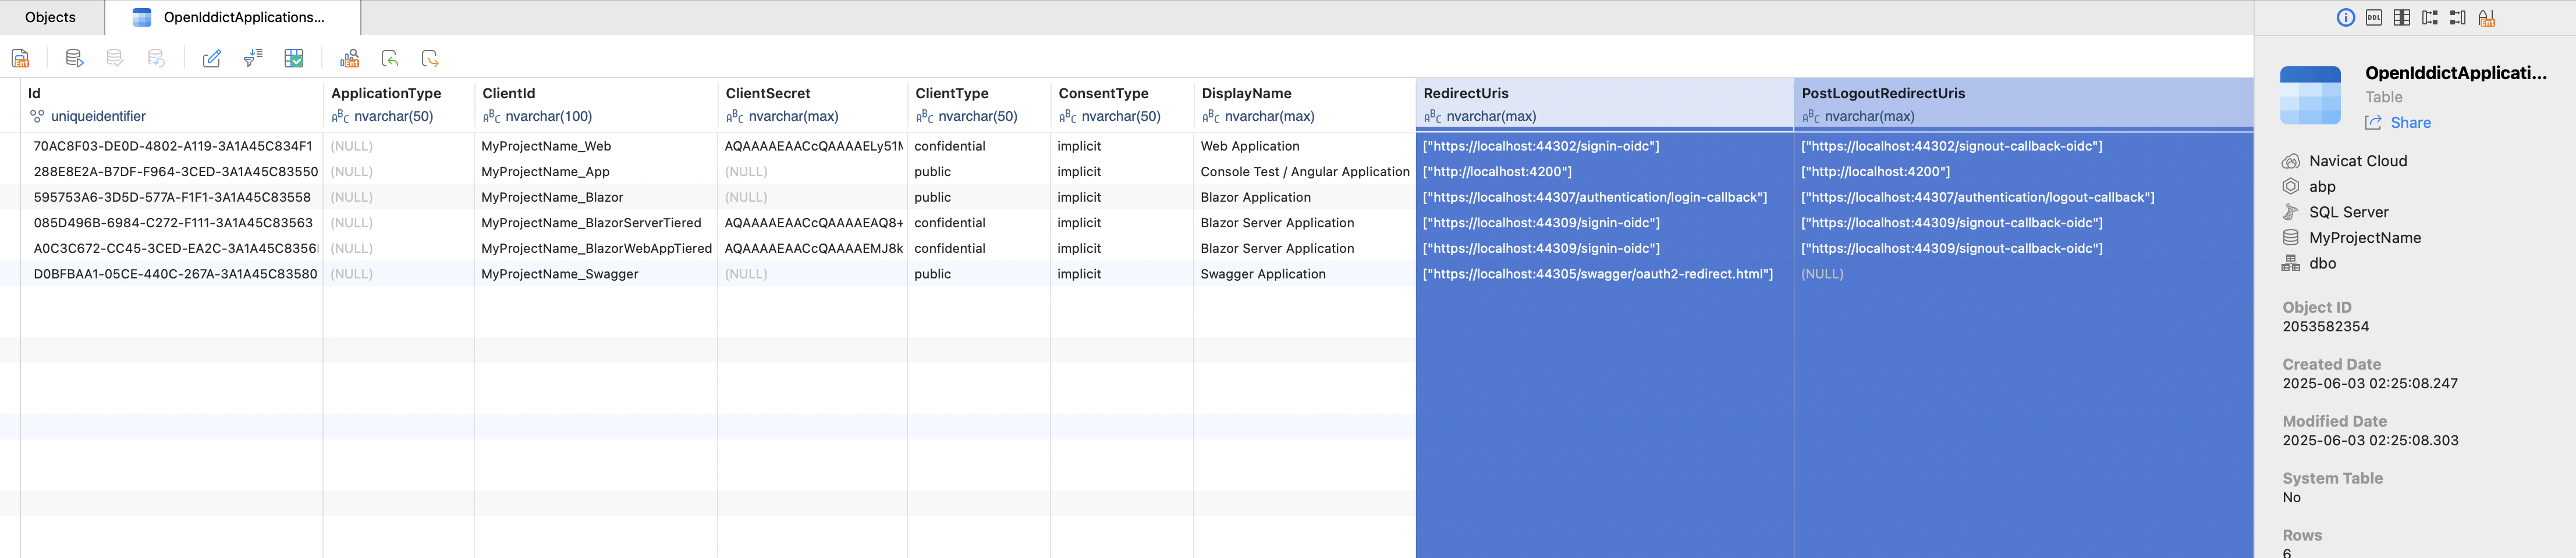Click the Export icon with orange arrow
2576x558 pixels.
click(430, 59)
